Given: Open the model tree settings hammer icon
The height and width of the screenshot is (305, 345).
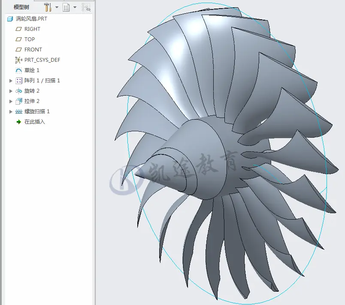Looking at the screenshot, I should point(48,7).
